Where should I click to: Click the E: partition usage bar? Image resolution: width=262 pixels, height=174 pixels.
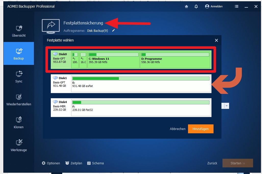point(141,78)
